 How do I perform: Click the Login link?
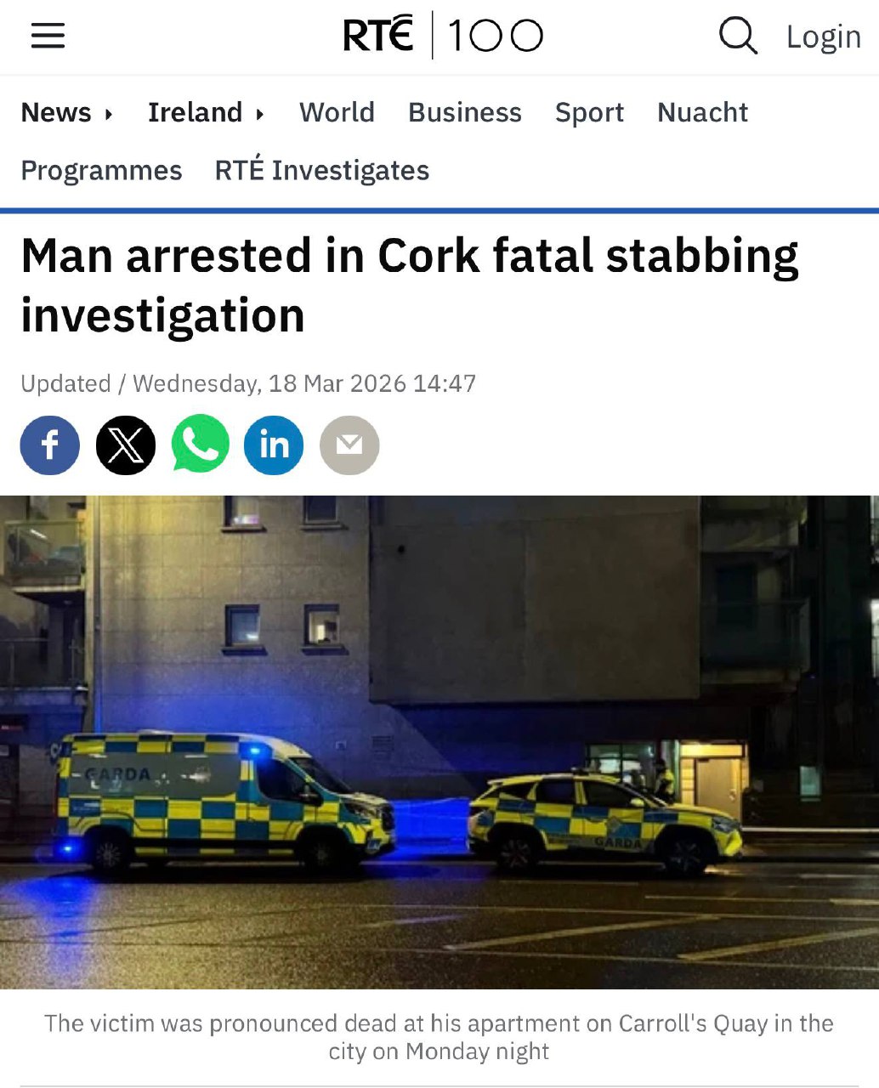[824, 37]
